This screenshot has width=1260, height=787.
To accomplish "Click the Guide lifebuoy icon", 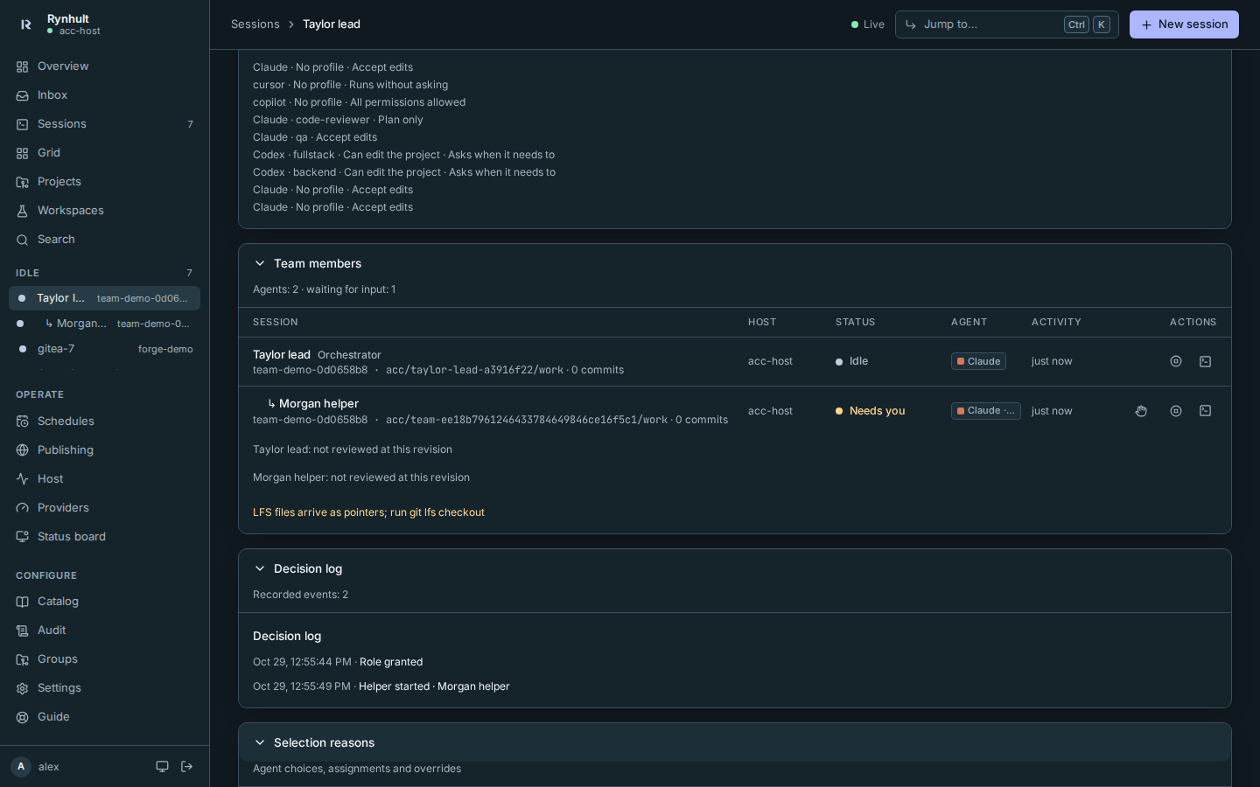I will tap(23, 717).
